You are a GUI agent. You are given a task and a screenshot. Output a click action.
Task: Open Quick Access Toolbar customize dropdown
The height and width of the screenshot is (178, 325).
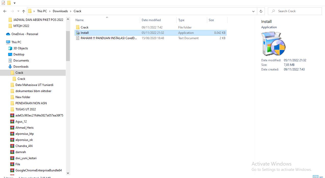point(14,3)
